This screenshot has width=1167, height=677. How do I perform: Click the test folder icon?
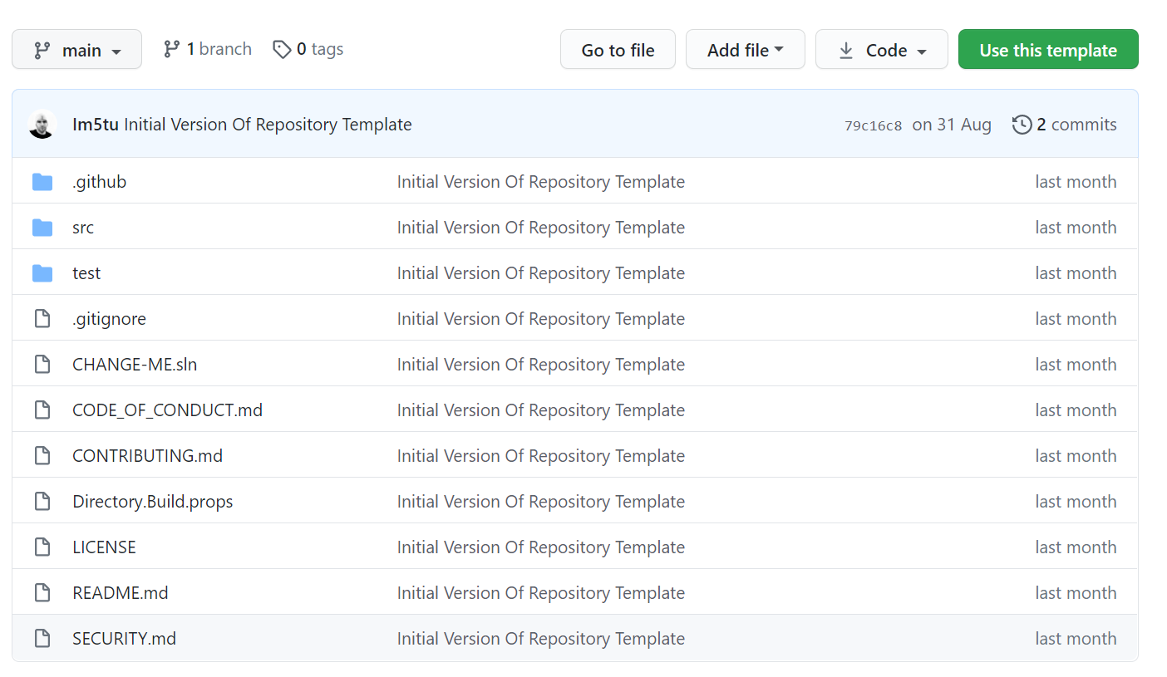(x=42, y=273)
